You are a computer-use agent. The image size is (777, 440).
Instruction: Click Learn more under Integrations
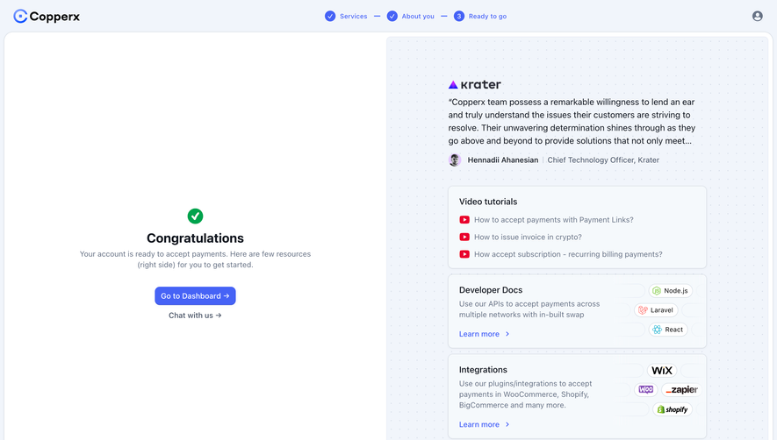click(x=479, y=424)
